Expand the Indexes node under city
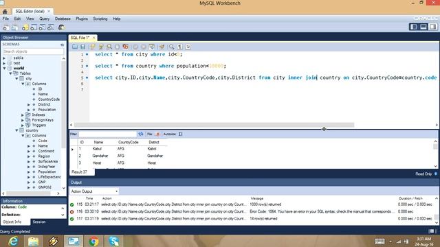 (x=23, y=115)
